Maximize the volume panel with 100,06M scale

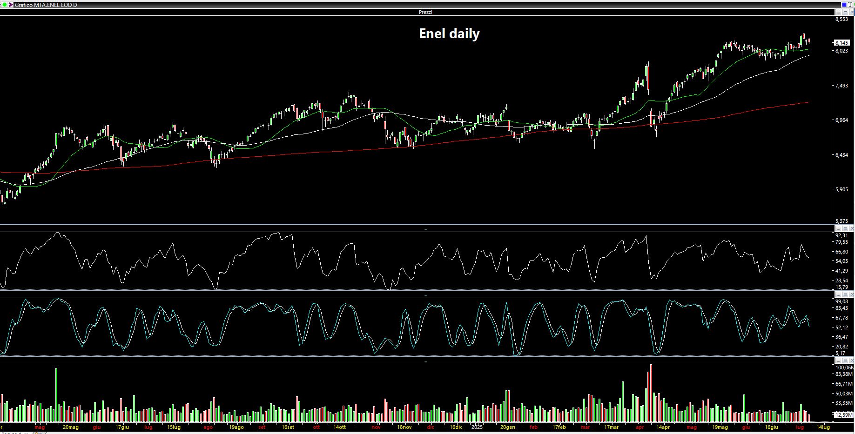(845, 361)
